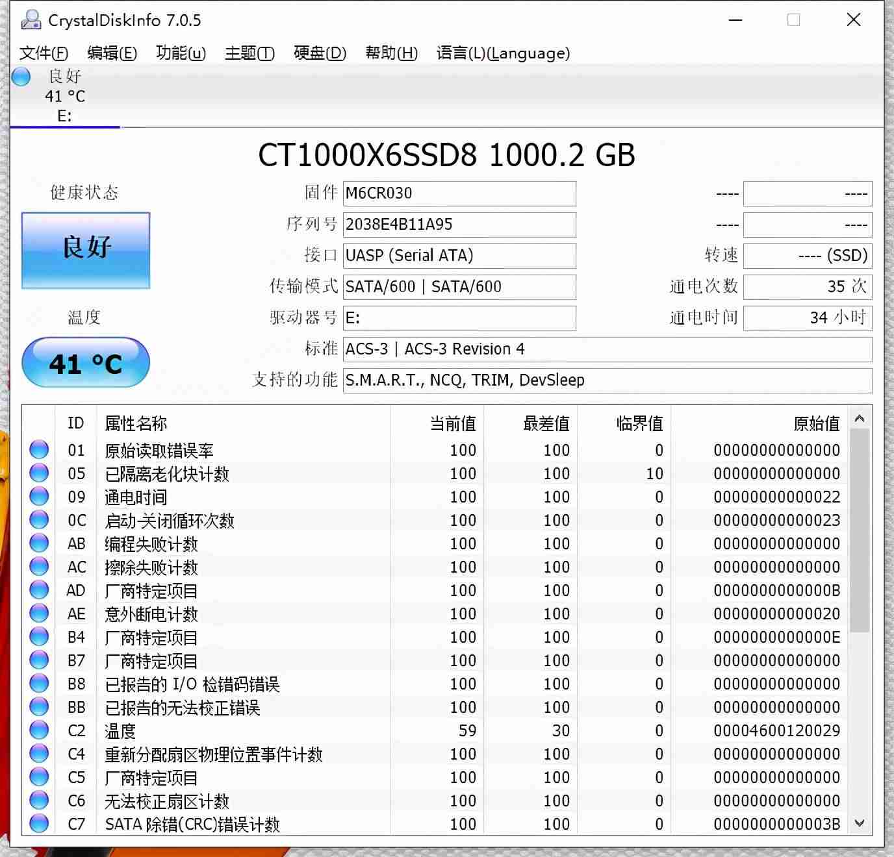This screenshot has height=857, width=894.
Task: Click status orb for attribute 0C 启动-关闭循环次数
Action: 39,519
